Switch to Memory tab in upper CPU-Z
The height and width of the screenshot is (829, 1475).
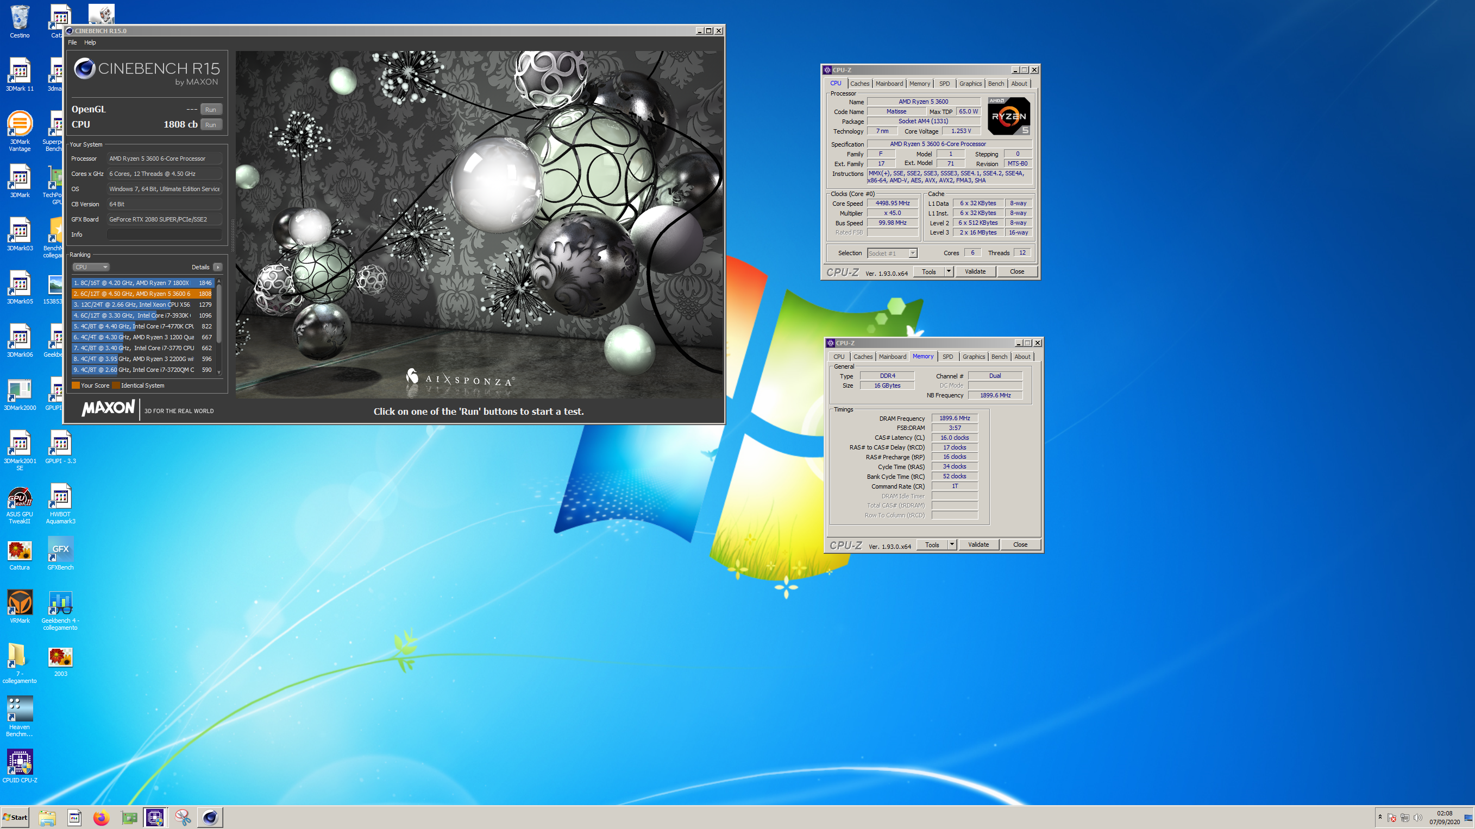[919, 84]
